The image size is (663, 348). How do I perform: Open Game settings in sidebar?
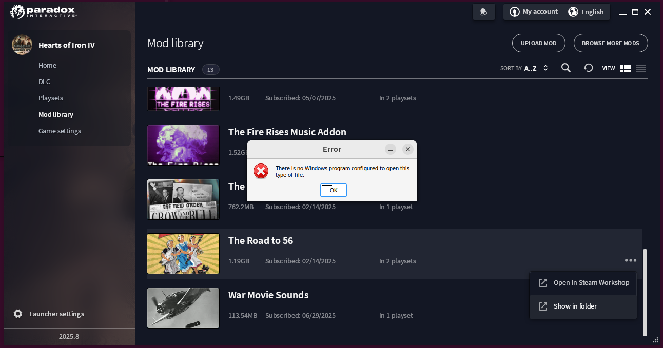tap(60, 131)
